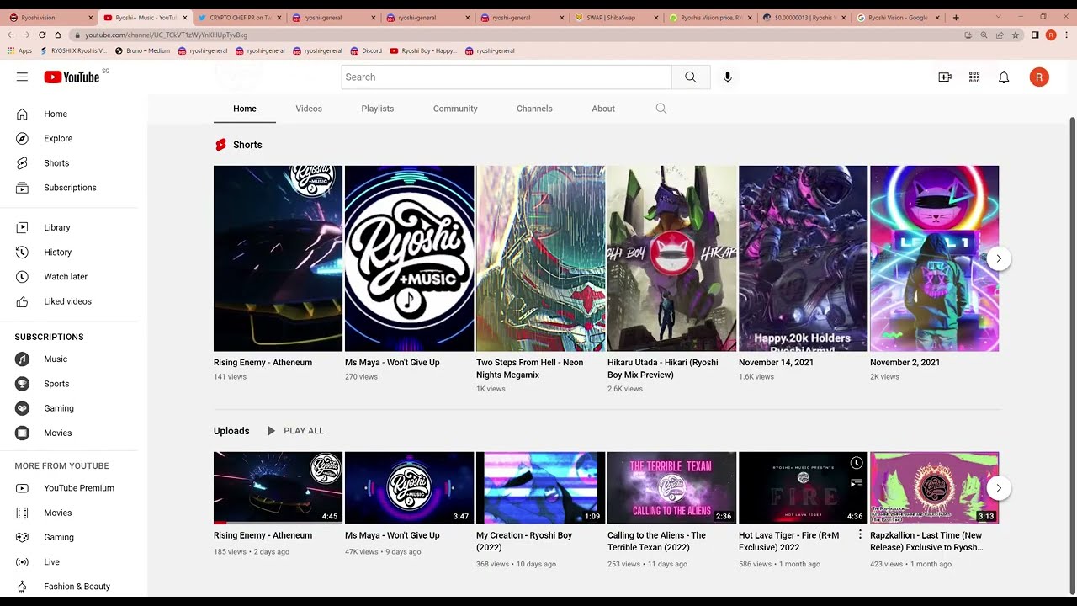
Task: Show next Shorts with the right arrow
Action: pyautogui.click(x=999, y=258)
